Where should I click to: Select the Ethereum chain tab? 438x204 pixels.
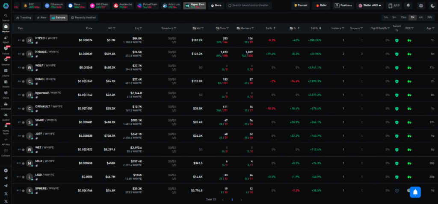pyautogui.click(x=54, y=6)
